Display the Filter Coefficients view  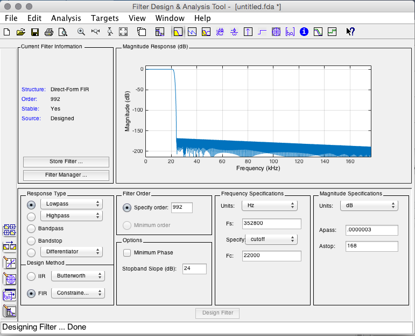pos(290,32)
